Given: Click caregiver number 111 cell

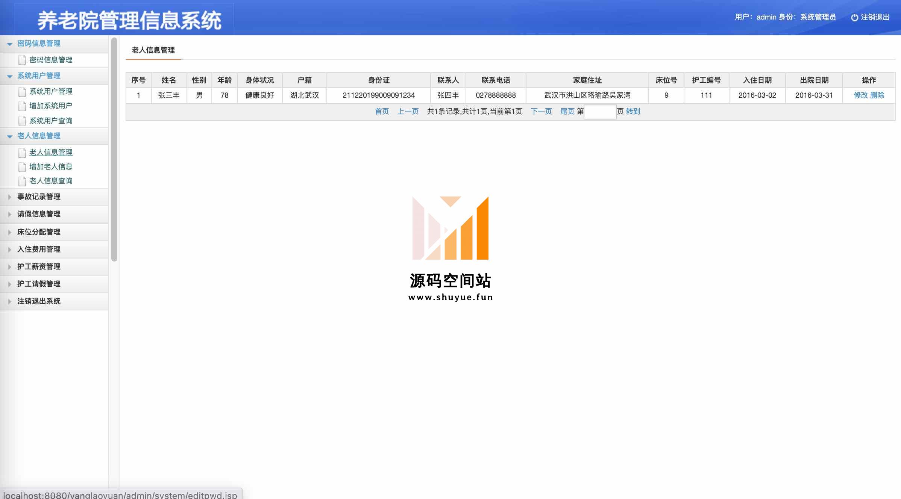Looking at the screenshot, I should [706, 95].
